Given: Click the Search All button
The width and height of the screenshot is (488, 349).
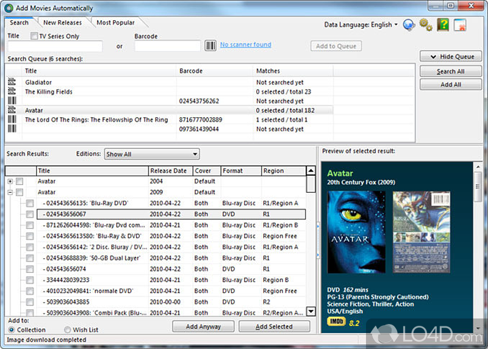Looking at the screenshot, I should click(451, 71).
